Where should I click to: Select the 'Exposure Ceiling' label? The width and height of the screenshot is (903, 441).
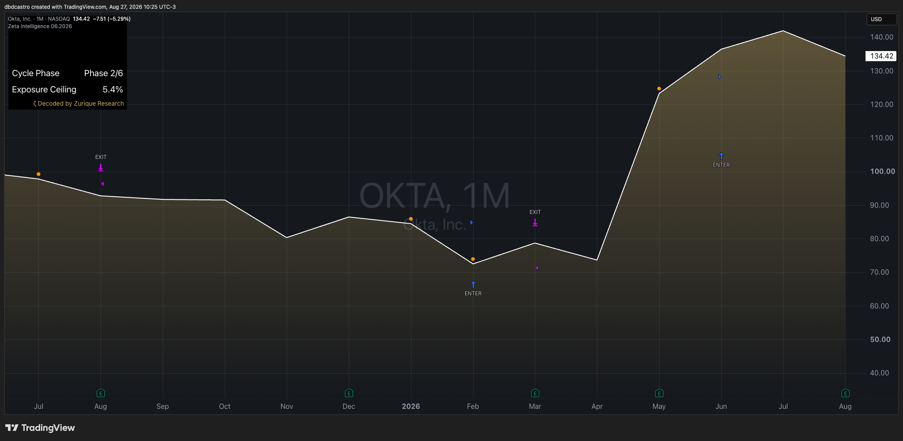[44, 89]
